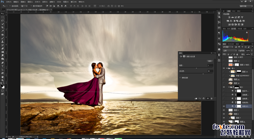Open the Layers panel flyout menu
Screen dimensions: 254x139
(252, 44)
